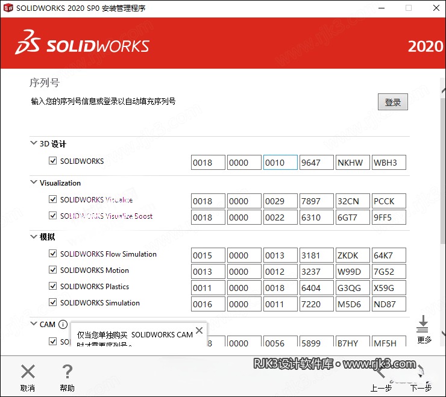Click SOLIDWORKS serial field containing 0010
Viewport: 446px width, 397px height.
pos(280,163)
